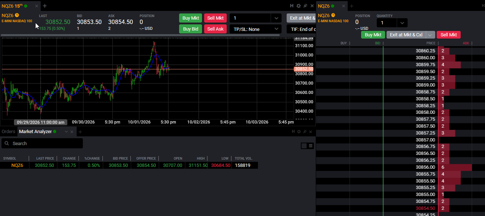This screenshot has width=485, height=216.
Task: Click the magnifier icon in Search box
Action: (x=7, y=143)
